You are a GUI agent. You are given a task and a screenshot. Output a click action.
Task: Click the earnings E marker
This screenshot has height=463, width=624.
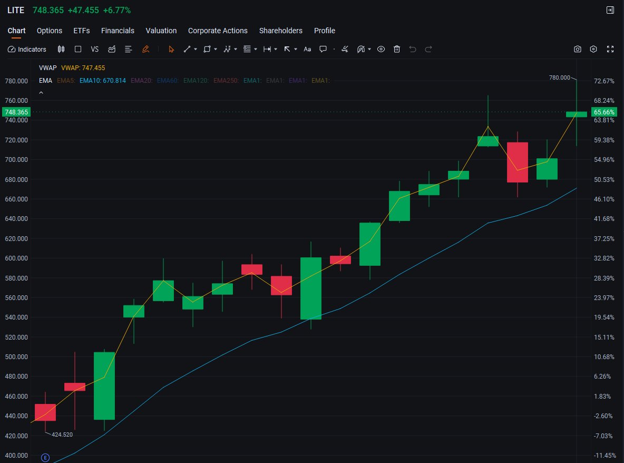(x=45, y=458)
